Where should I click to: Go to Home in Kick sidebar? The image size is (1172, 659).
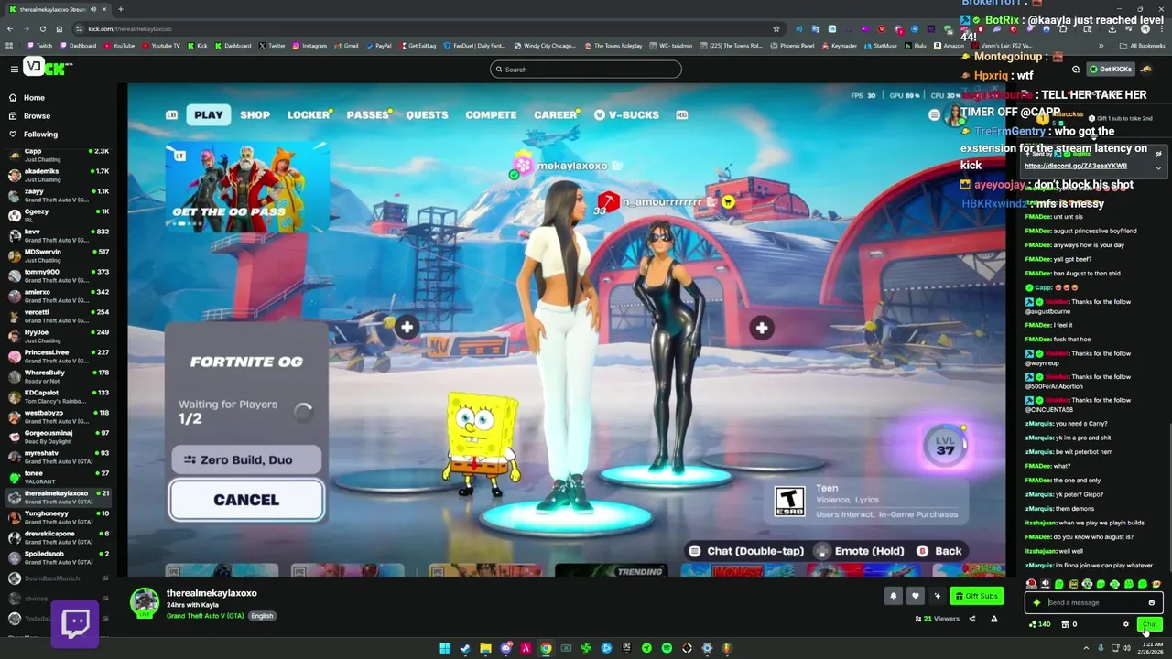pos(27,97)
